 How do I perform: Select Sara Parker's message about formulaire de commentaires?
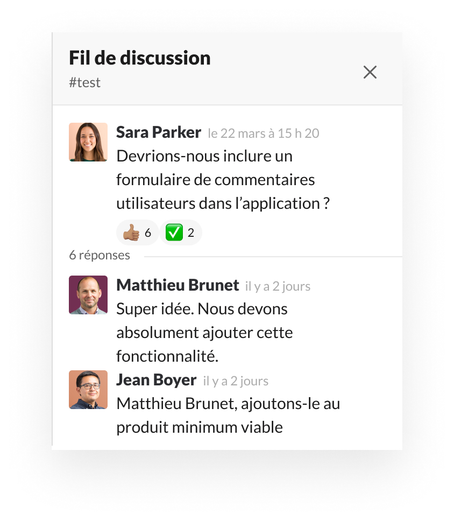(x=223, y=180)
